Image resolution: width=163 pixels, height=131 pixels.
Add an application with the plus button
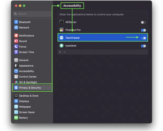[60, 52]
